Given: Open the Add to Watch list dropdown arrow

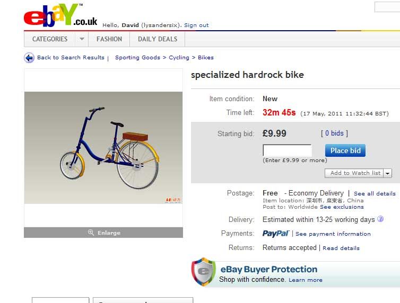Looking at the screenshot, I should (387, 173).
